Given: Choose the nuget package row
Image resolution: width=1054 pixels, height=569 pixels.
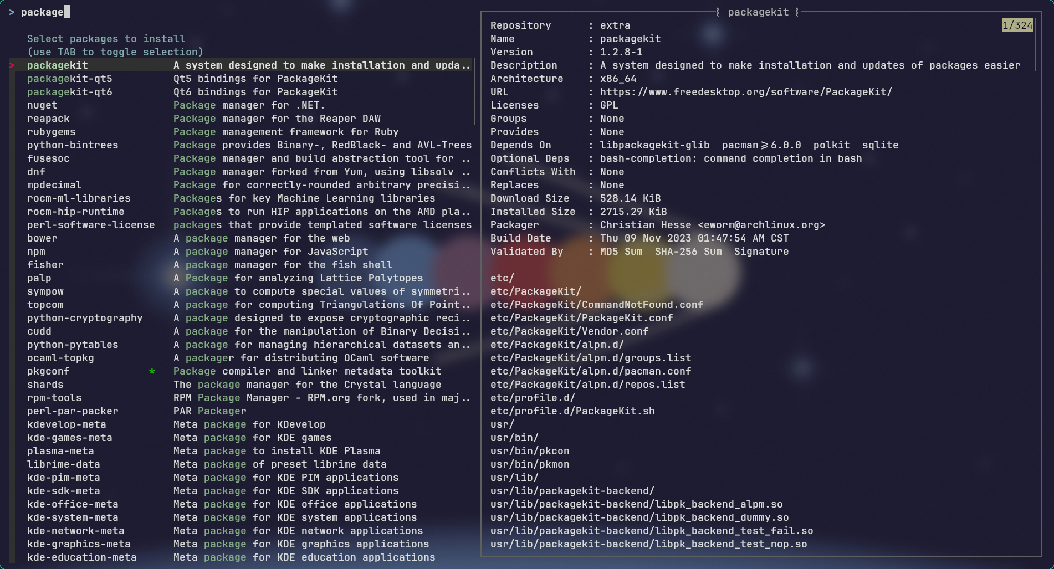Looking at the screenshot, I should pyautogui.click(x=241, y=105).
